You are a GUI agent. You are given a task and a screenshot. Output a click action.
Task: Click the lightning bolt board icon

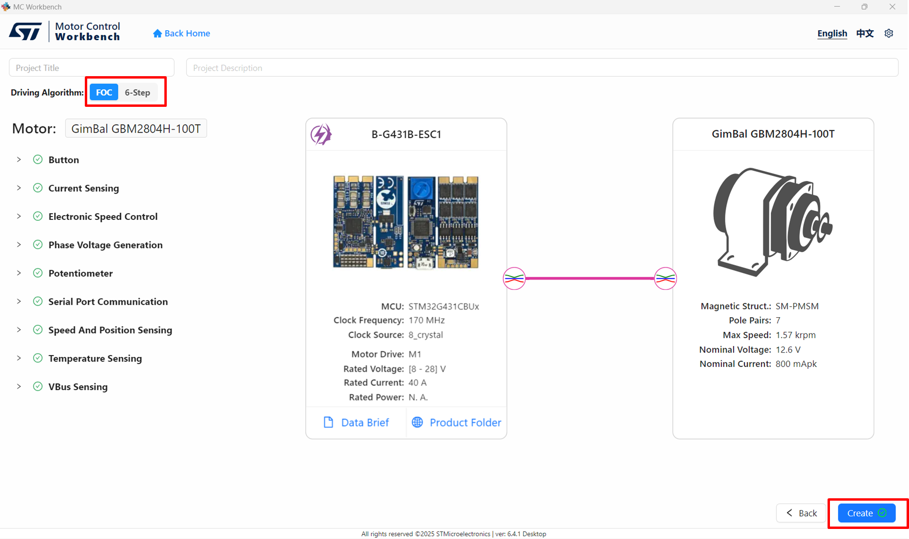(321, 134)
